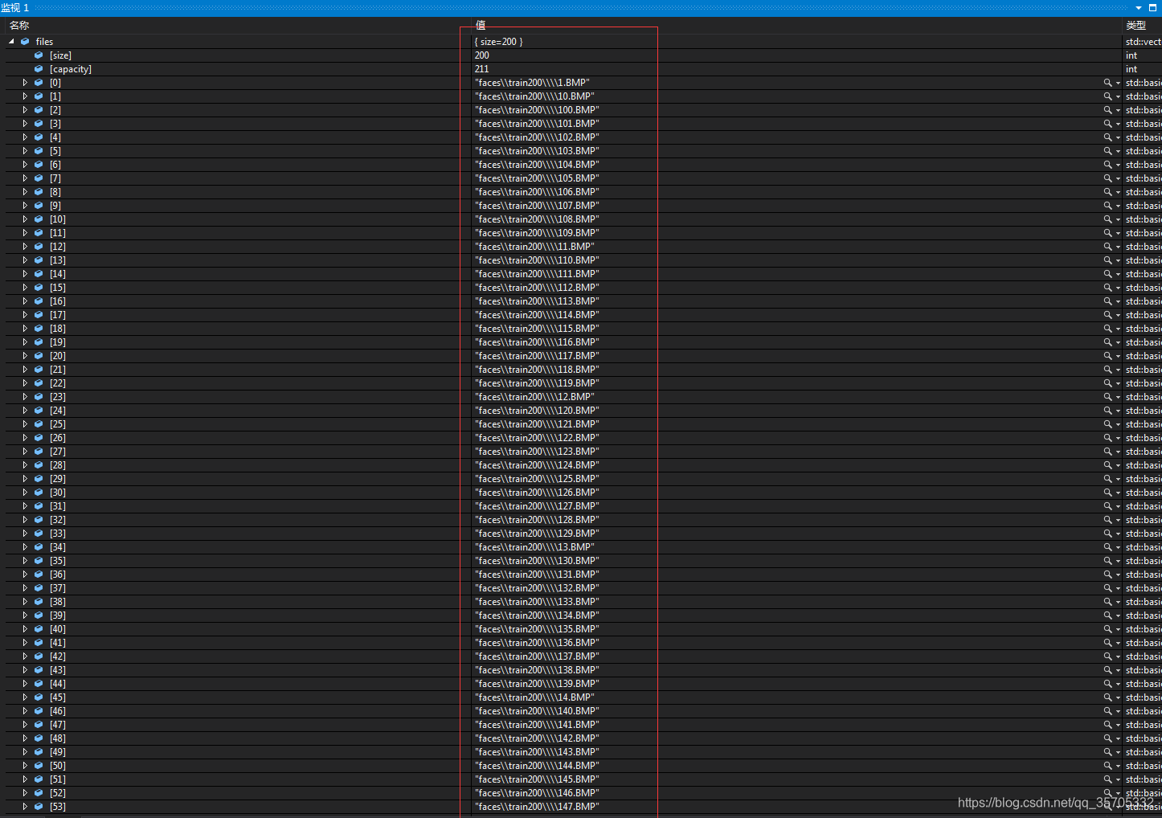Click magnifier visualizer icon for row [25]
This screenshot has width=1162, height=818.
click(x=1108, y=424)
